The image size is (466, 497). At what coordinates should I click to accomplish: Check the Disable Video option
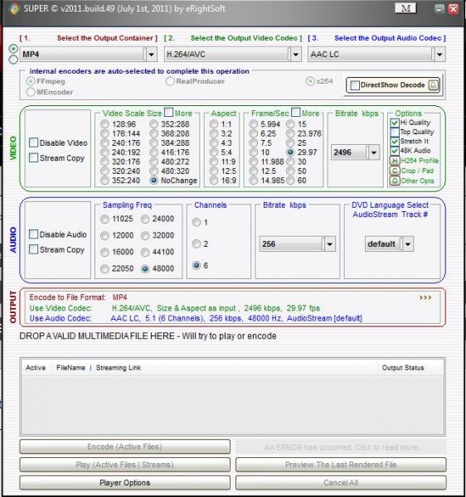click(x=33, y=142)
